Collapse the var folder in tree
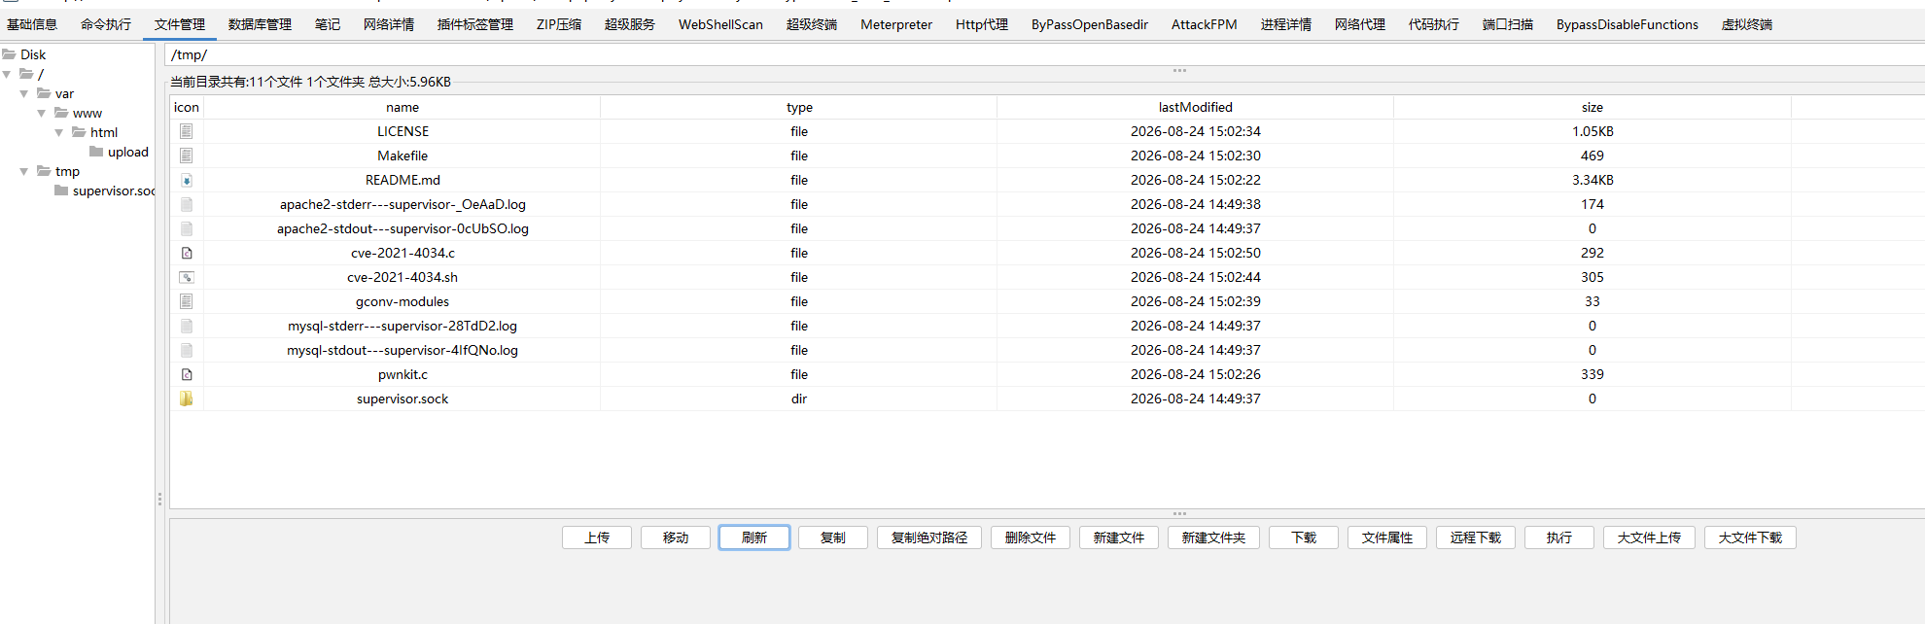This screenshot has height=624, width=1925. tap(24, 93)
